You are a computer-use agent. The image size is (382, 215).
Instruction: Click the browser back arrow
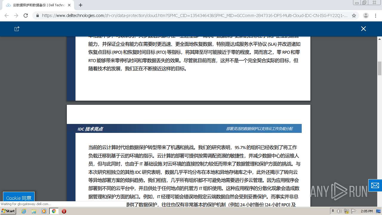click(7, 16)
